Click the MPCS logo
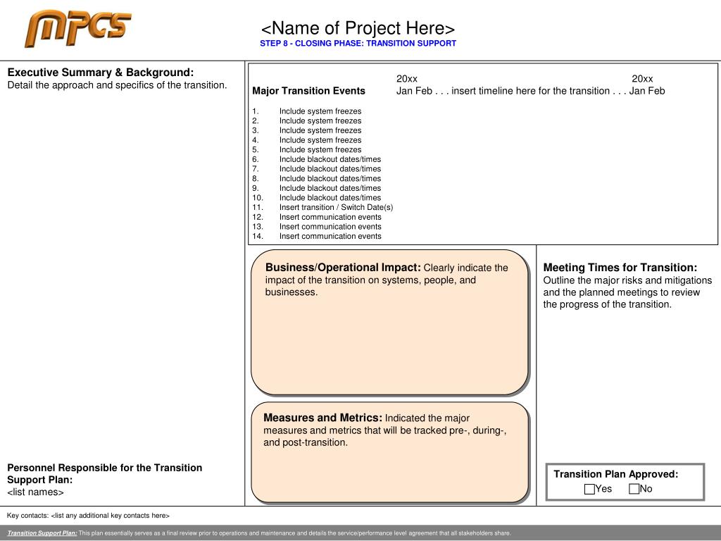The width and height of the screenshot is (721, 541). tap(77, 29)
